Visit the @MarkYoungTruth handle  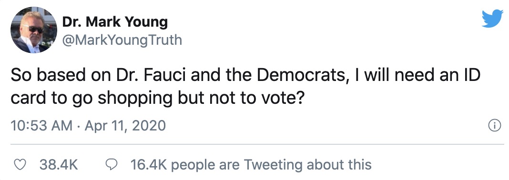[x=122, y=40]
